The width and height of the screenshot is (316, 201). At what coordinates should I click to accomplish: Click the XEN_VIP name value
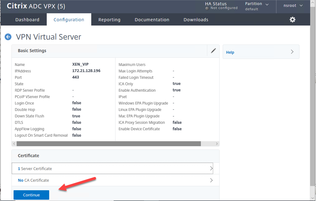pyautogui.click(x=81, y=64)
